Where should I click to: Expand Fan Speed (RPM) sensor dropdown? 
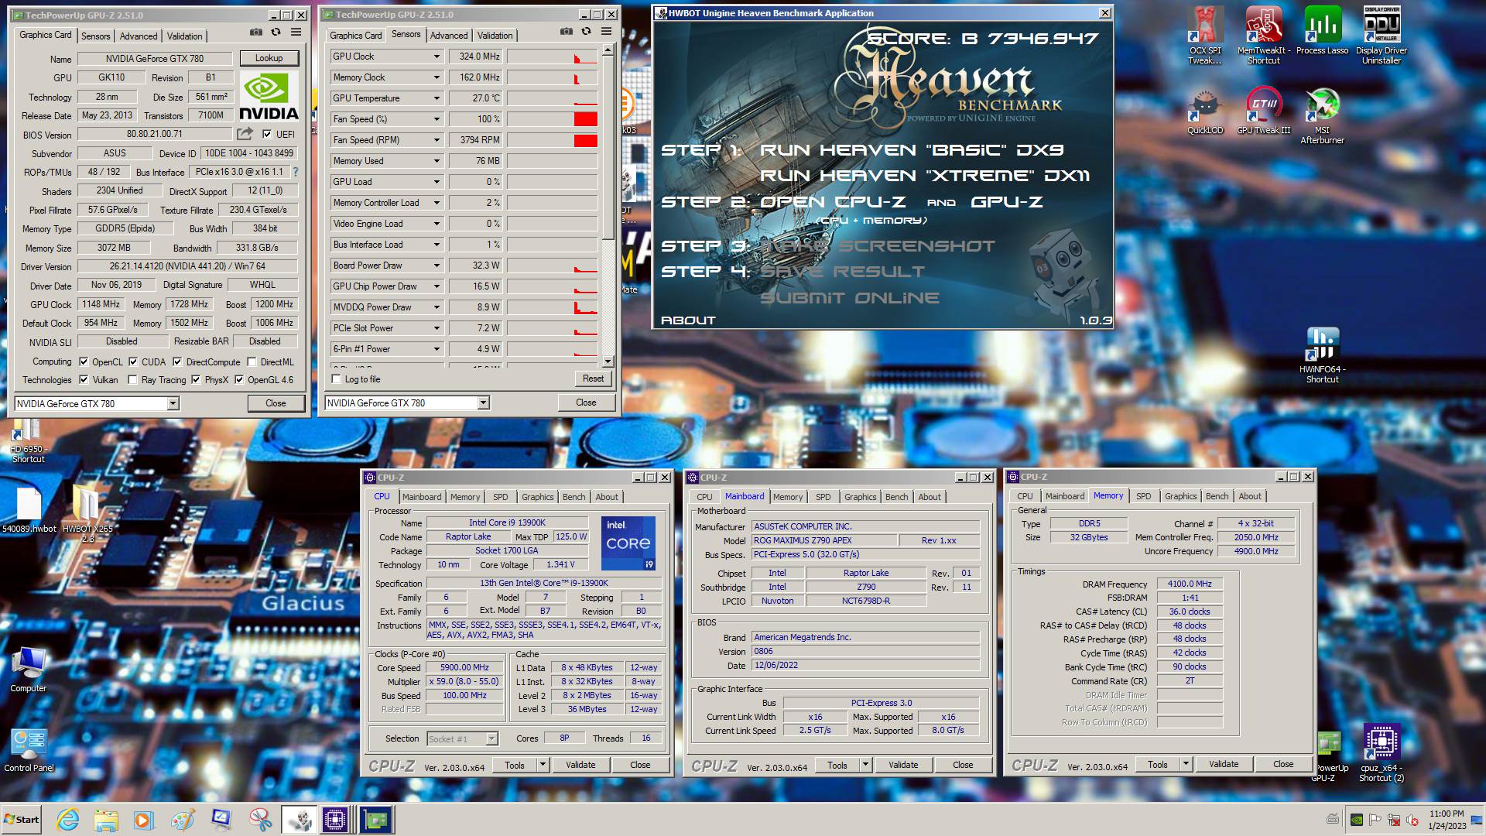pos(437,140)
